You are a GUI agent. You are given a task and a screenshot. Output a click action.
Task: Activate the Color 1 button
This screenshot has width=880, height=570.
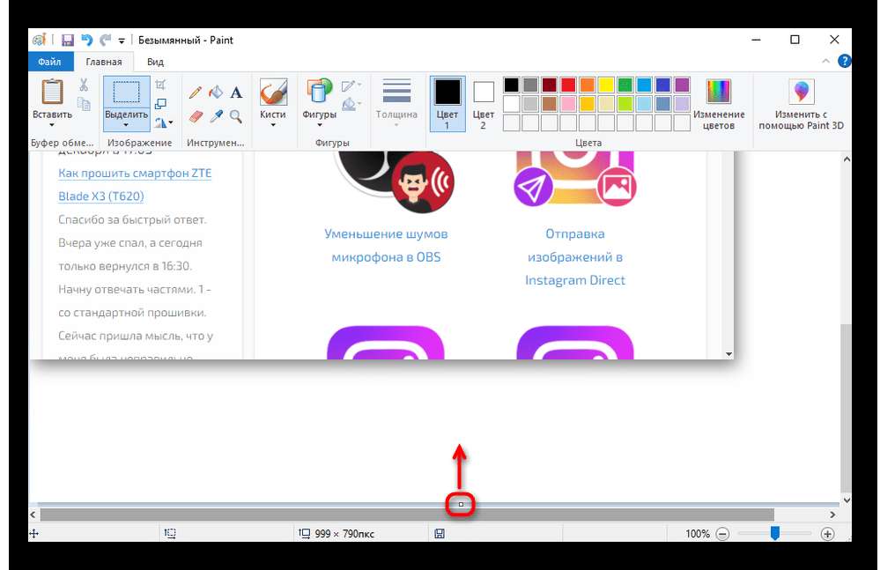[x=447, y=104]
